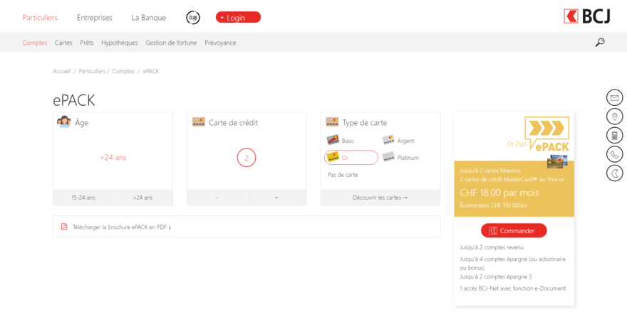Go to the Prêts submenu
This screenshot has width=627, height=319.
tap(87, 43)
